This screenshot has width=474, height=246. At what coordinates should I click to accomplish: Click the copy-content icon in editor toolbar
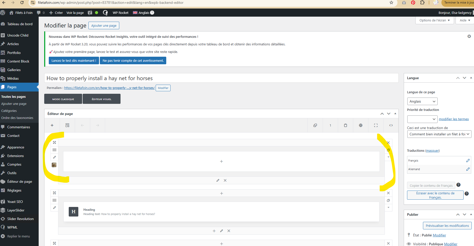click(315, 125)
